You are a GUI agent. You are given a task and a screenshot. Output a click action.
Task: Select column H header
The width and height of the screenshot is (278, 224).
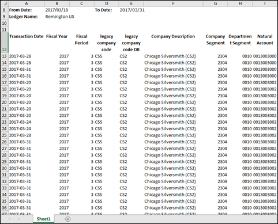pyautogui.click(x=240, y=3)
